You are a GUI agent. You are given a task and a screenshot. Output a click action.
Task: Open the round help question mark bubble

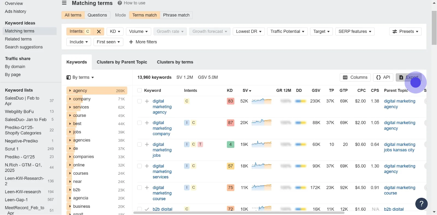point(421,204)
